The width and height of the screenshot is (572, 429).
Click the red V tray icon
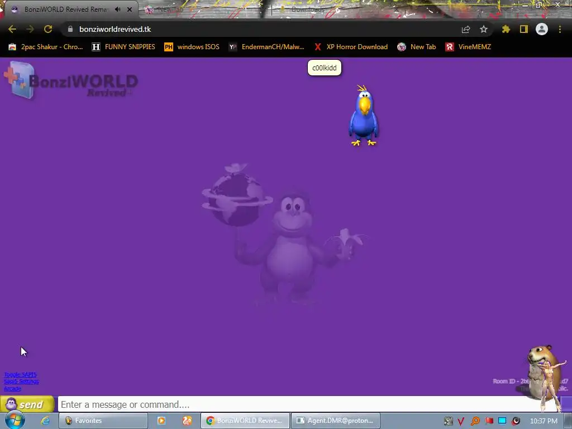click(461, 421)
